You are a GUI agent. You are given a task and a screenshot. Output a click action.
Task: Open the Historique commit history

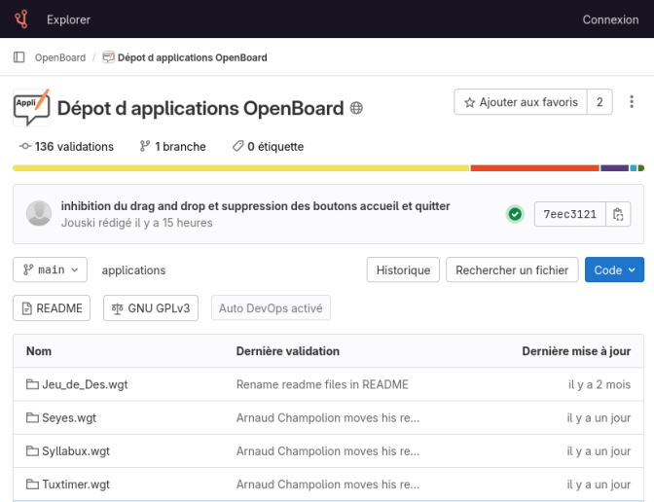tap(403, 269)
